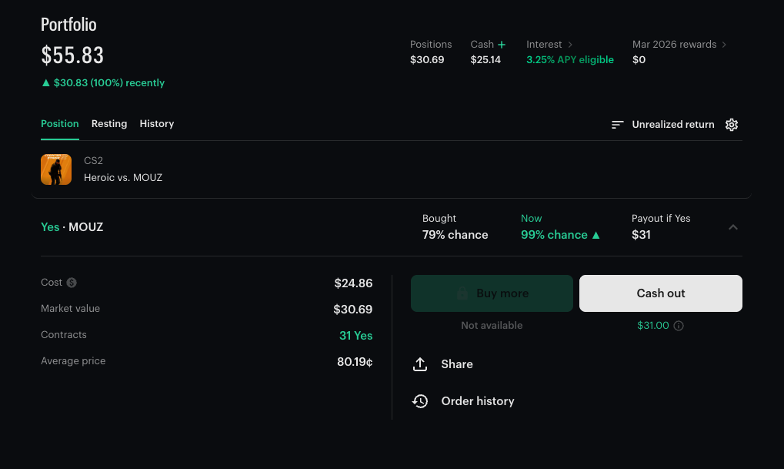
Task: Click the dollar coin icon beside Cost
Action: (72, 283)
